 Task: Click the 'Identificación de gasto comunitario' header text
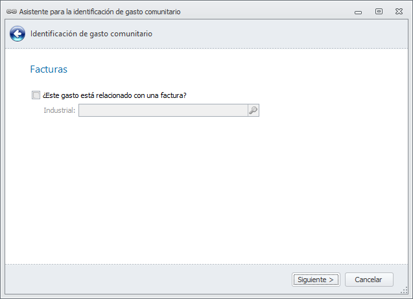coord(91,34)
